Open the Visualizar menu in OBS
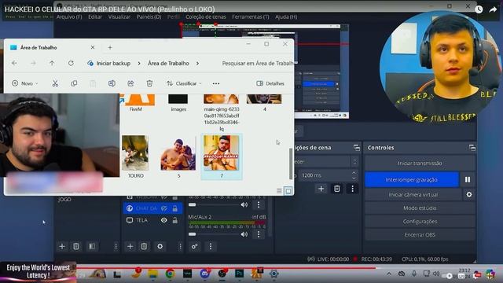 (119, 17)
